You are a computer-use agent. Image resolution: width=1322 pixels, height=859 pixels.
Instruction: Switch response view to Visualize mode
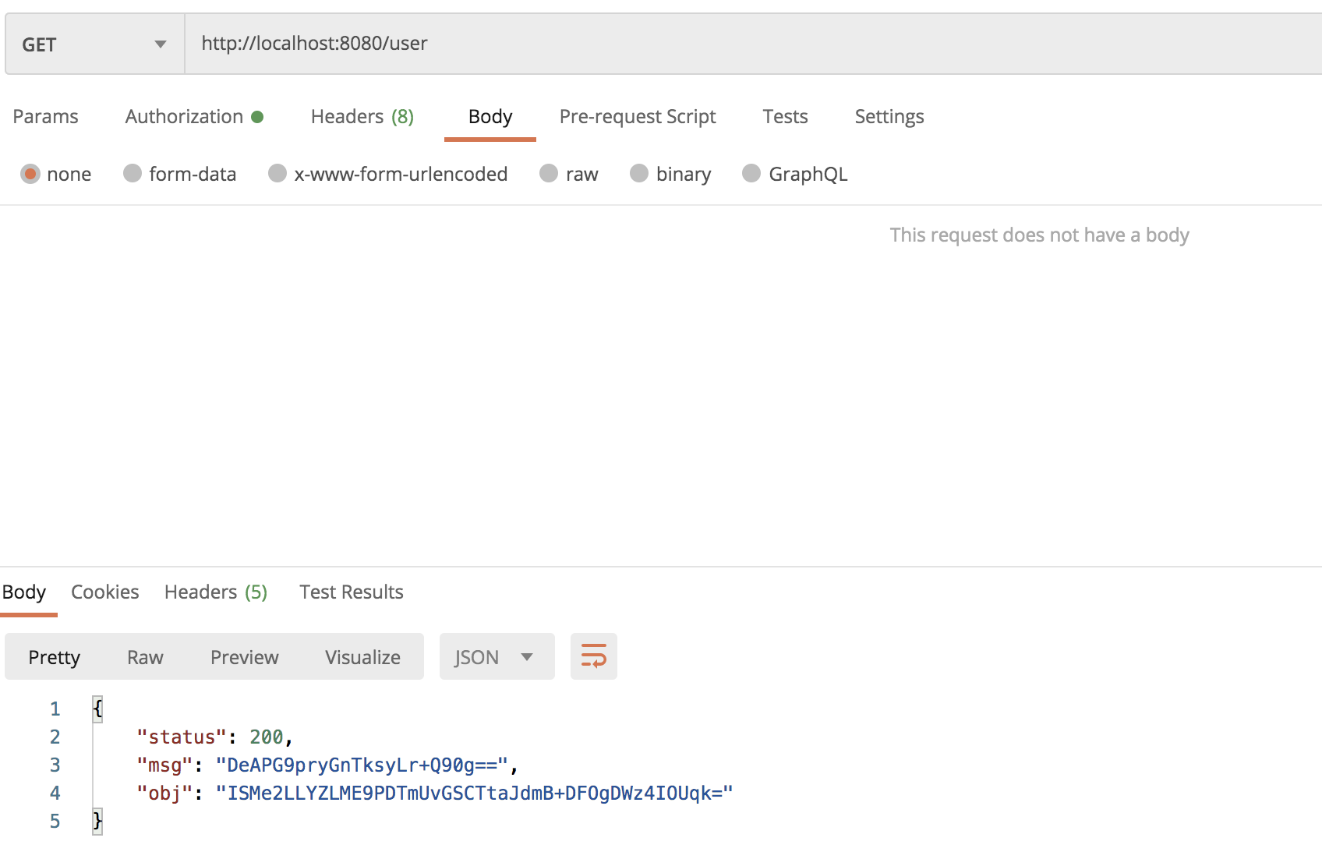pyautogui.click(x=362, y=656)
